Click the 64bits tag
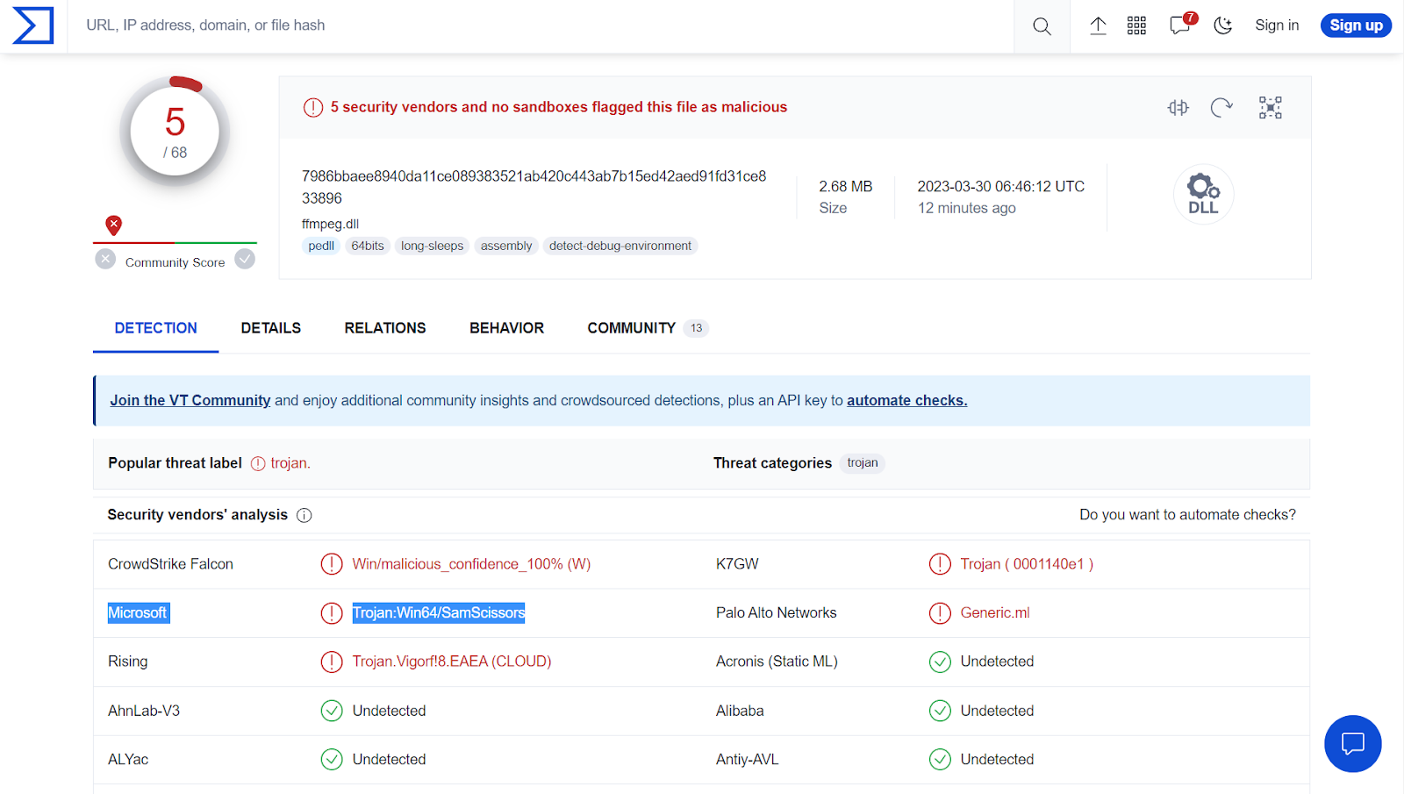Image resolution: width=1404 pixels, height=794 pixels. (x=368, y=246)
